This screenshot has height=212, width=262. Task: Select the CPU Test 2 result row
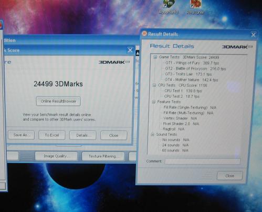point(182,96)
